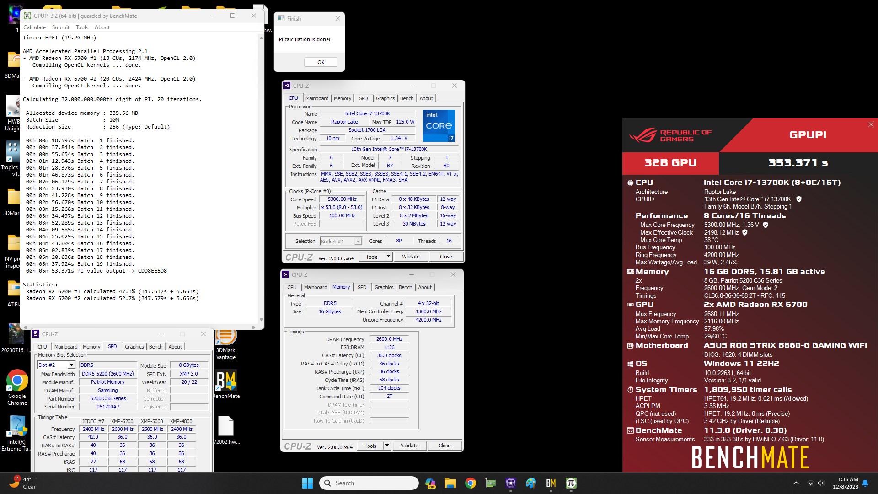Click the taskbar Search box
The width and height of the screenshot is (878, 494).
click(369, 483)
